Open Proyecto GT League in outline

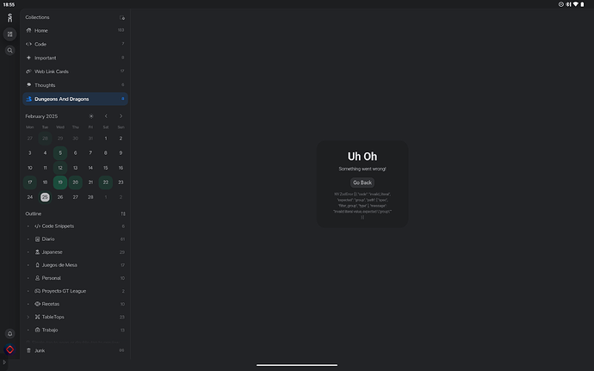tap(75, 291)
